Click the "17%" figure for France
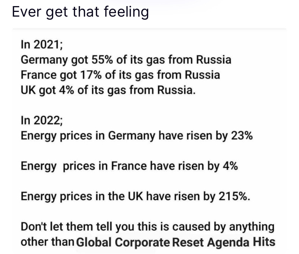 point(92,75)
